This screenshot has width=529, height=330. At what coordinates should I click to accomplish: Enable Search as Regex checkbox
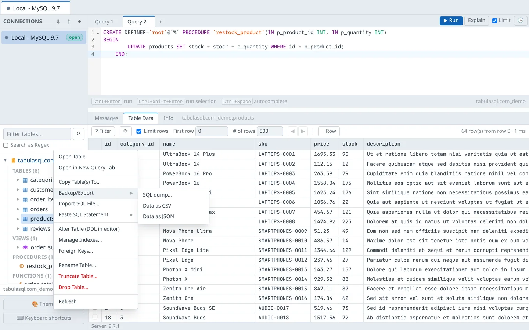pyautogui.click(x=6, y=145)
